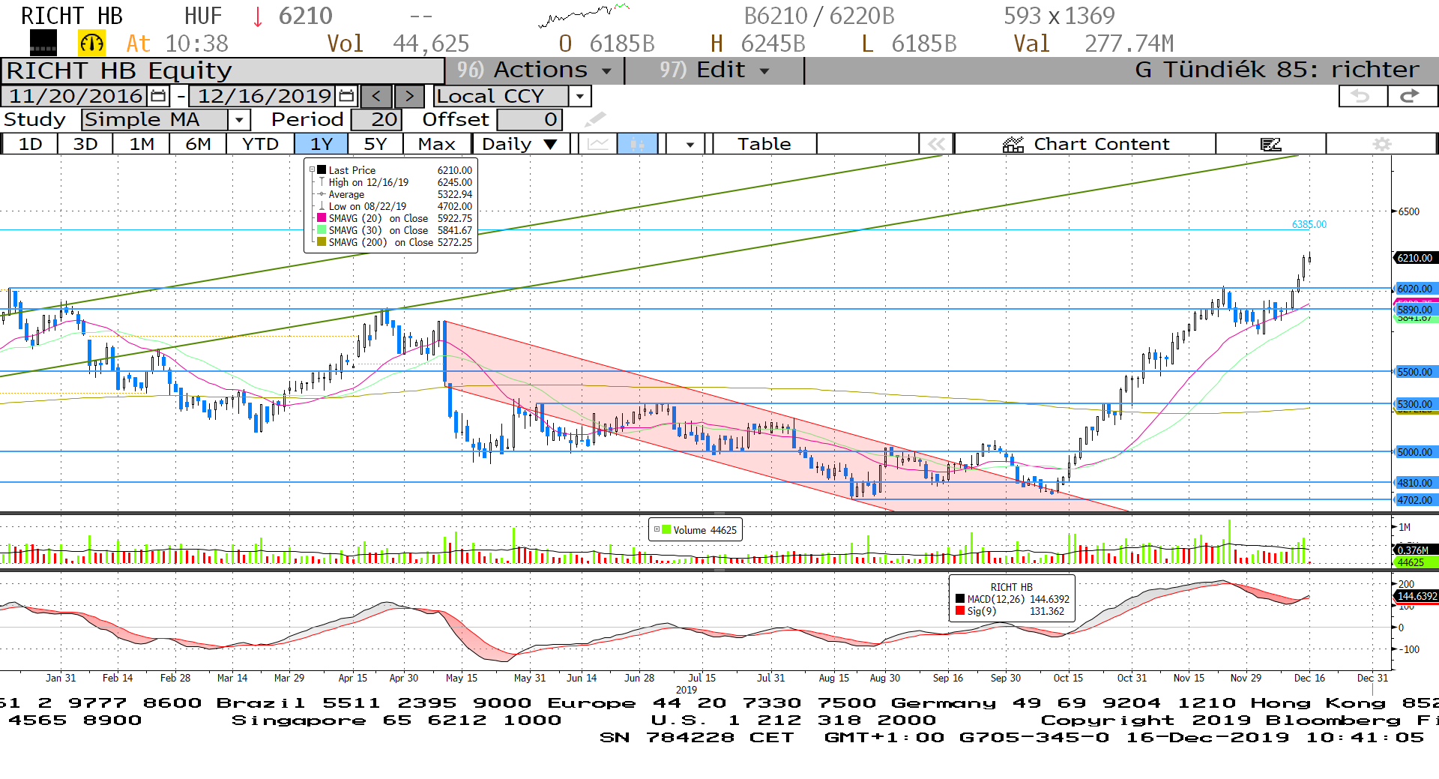Select the candlestick chart type icon
This screenshot has width=1439, height=779.
[637, 144]
